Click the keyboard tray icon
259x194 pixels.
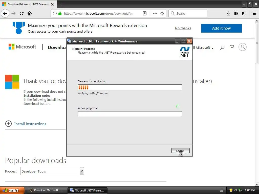point(222,190)
